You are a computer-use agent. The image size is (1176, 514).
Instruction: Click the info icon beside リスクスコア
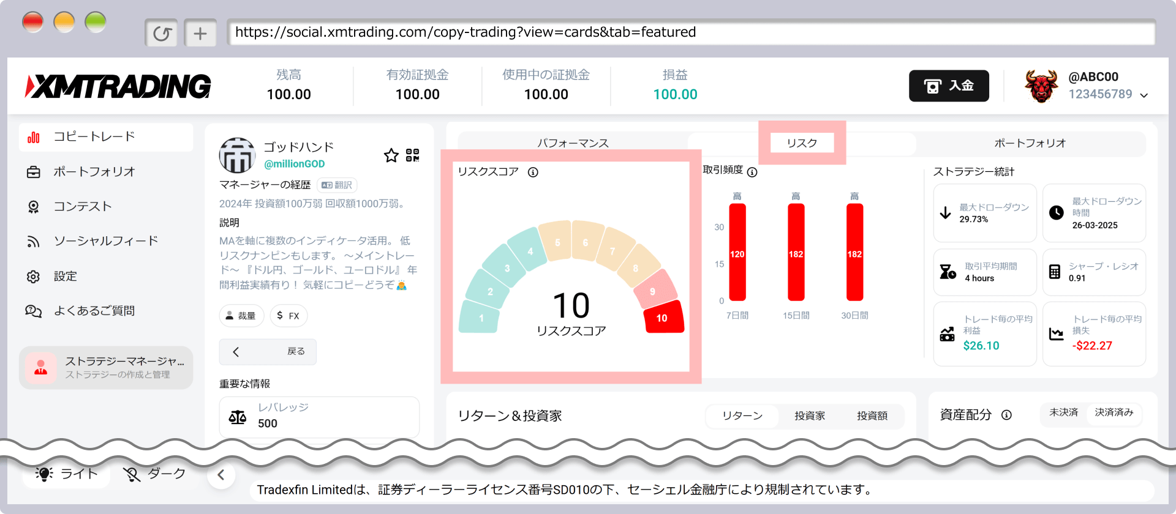533,173
